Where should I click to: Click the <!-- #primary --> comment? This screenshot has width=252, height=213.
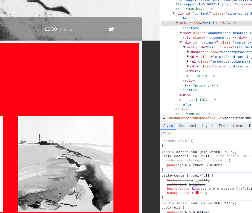(200, 85)
